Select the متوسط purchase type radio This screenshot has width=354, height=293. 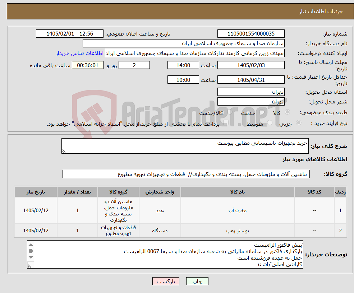(270, 123)
